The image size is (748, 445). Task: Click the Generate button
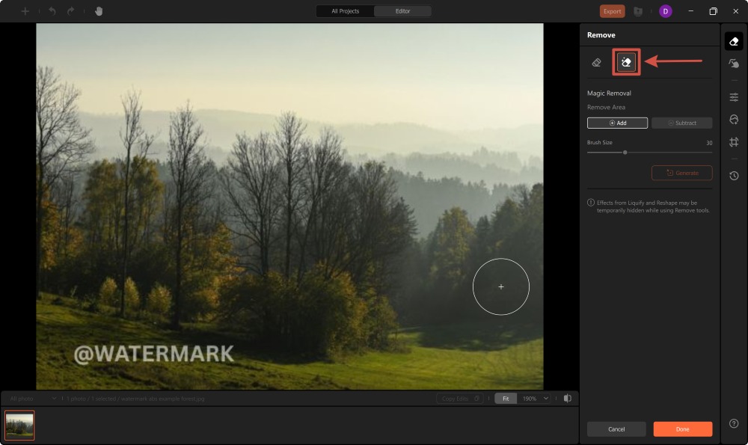[x=681, y=173]
